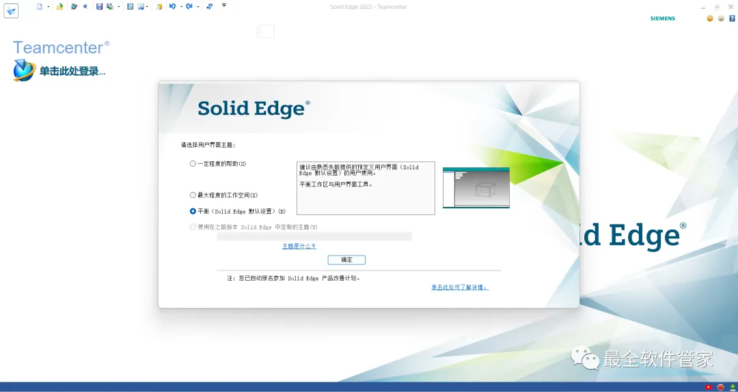Click the Save As icon with green arrow
Screen dimensions: 738x392
110,7
